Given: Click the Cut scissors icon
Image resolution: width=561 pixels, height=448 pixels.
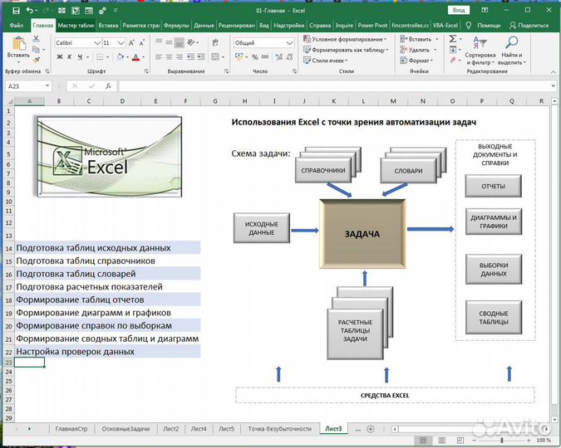Looking at the screenshot, I should [36, 39].
